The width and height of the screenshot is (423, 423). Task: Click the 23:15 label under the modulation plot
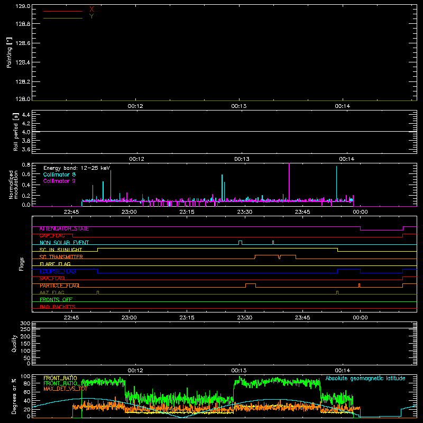pyautogui.click(x=187, y=212)
